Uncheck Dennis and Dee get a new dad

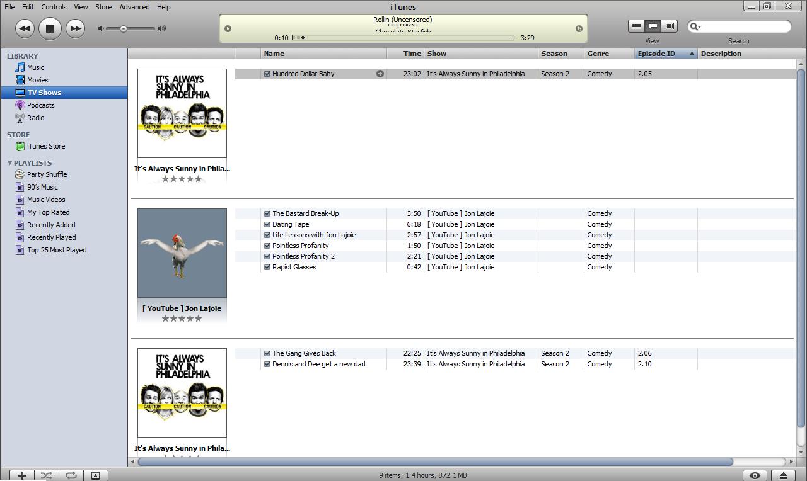pos(267,364)
